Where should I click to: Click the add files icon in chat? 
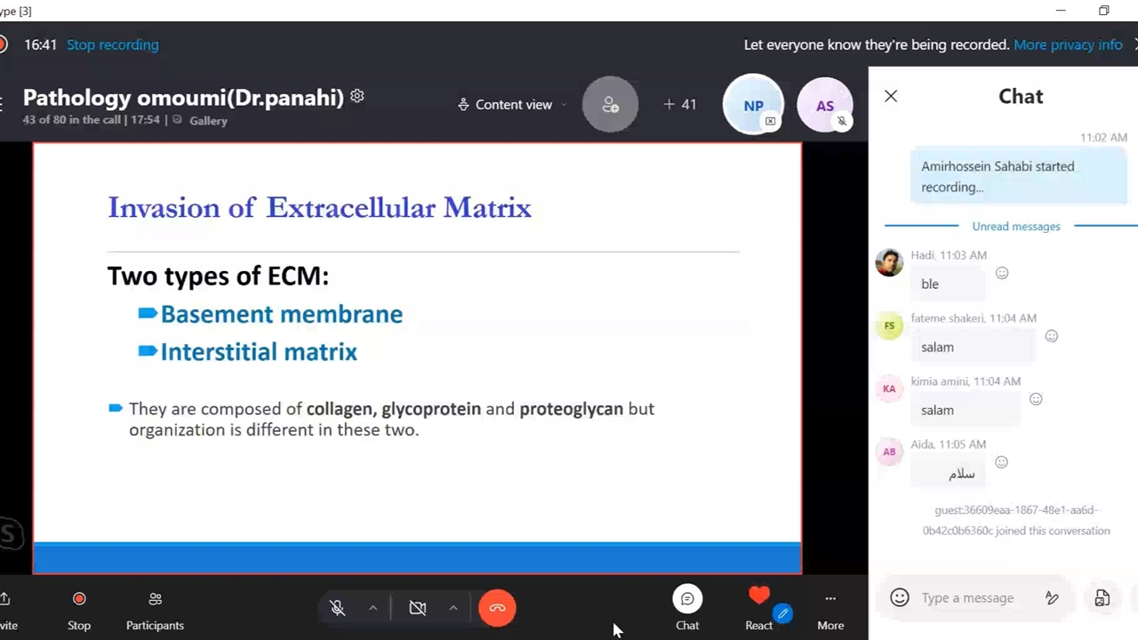[1102, 598]
